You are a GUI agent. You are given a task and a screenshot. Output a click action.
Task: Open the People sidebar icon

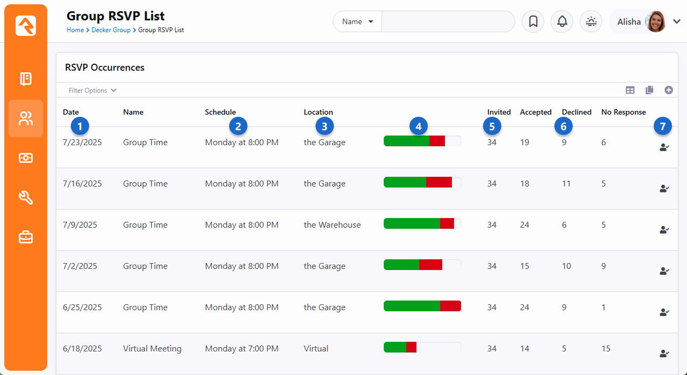(x=26, y=118)
